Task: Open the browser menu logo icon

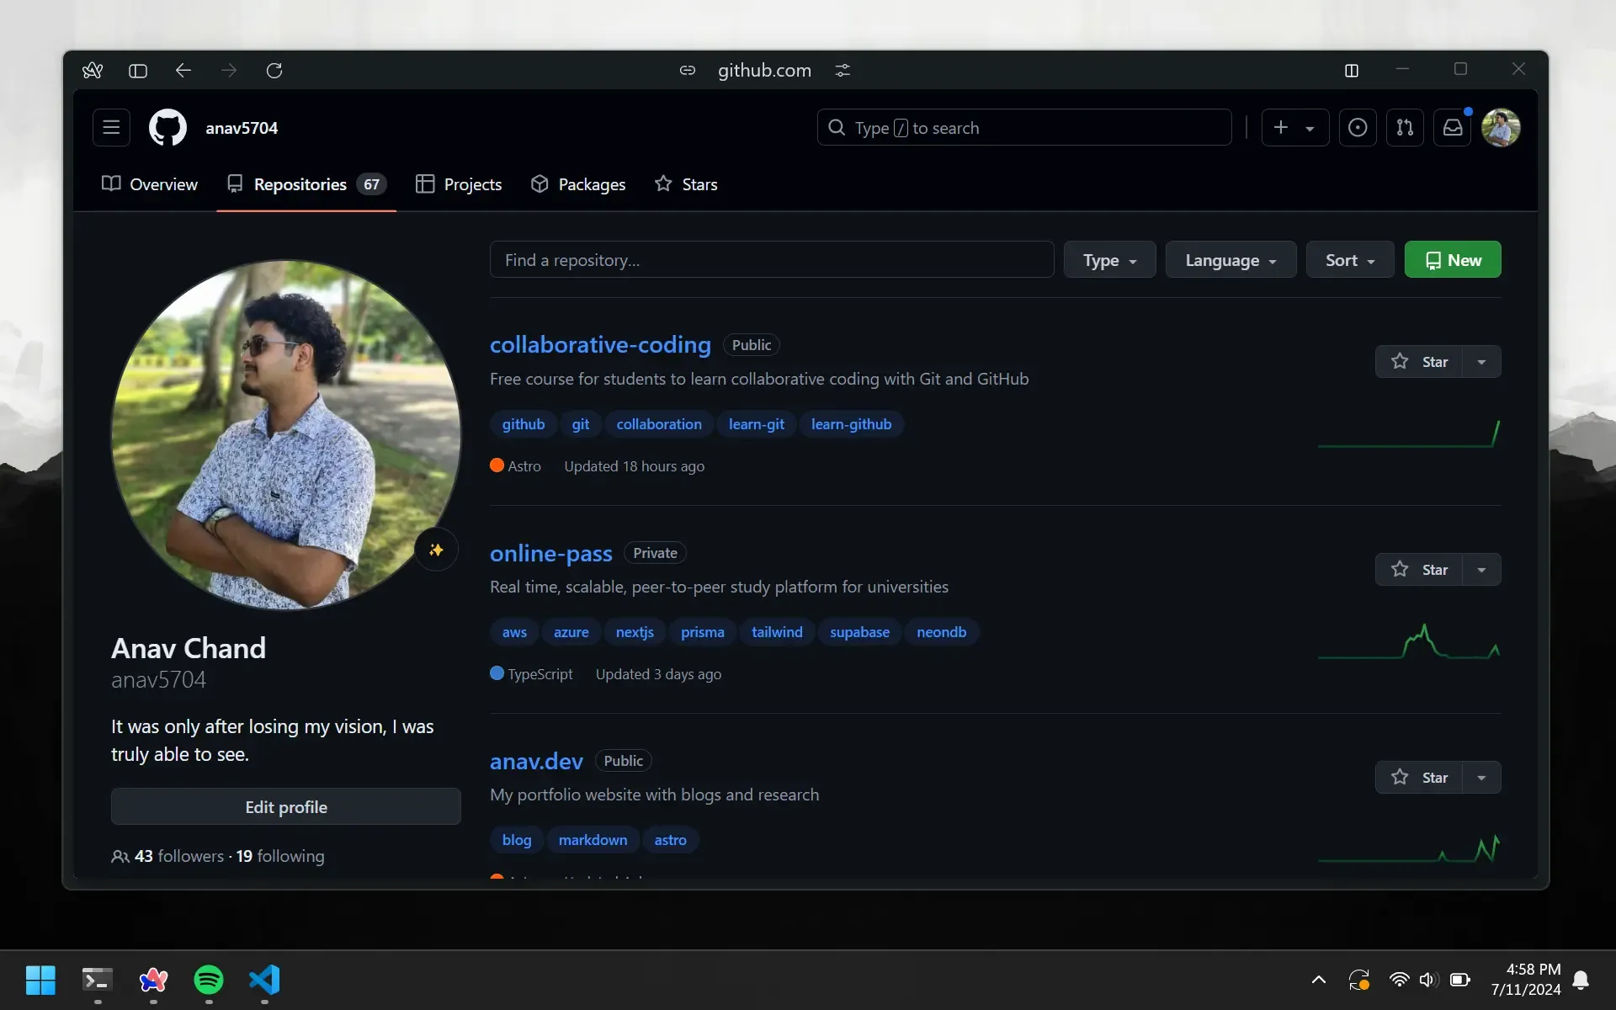Action: click(x=93, y=71)
